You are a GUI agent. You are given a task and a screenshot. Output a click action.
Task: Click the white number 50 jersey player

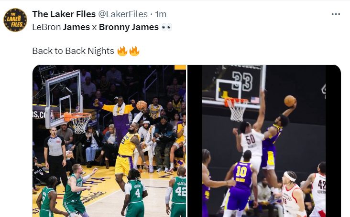[x=251, y=145]
